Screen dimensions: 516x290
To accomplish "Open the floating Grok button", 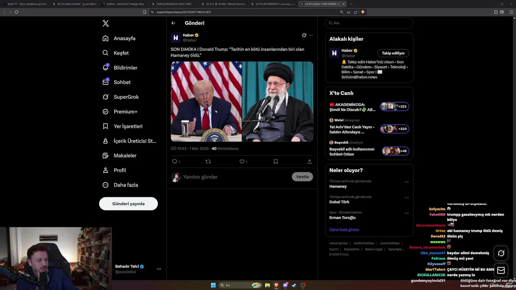I will pyautogui.click(x=501, y=253).
